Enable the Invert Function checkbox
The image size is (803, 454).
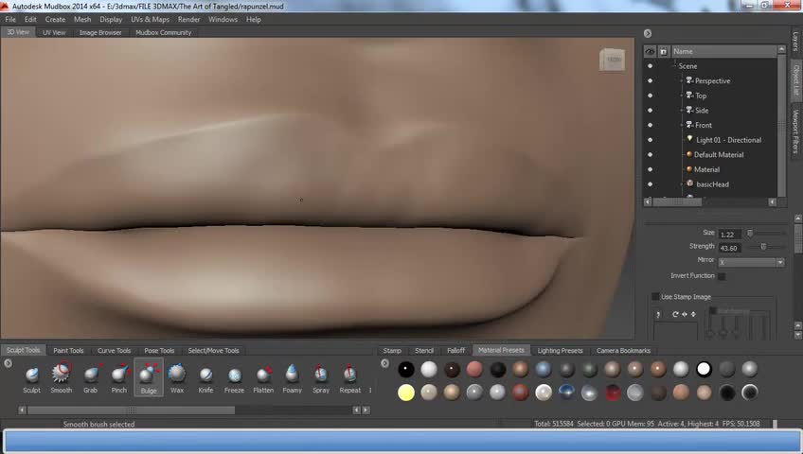pos(722,276)
